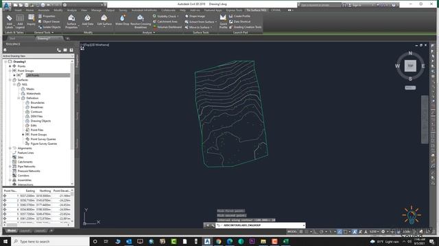This screenshot has height=246, width=439.
Task: Collapse the Definition tree node
Action: [x=19, y=98]
